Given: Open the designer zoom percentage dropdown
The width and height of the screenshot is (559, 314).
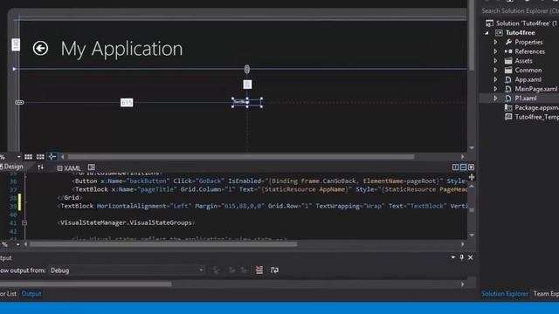Looking at the screenshot, I should tap(18, 157).
